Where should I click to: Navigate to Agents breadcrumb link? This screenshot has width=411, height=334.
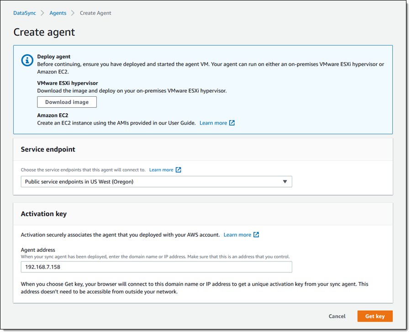tap(58, 13)
